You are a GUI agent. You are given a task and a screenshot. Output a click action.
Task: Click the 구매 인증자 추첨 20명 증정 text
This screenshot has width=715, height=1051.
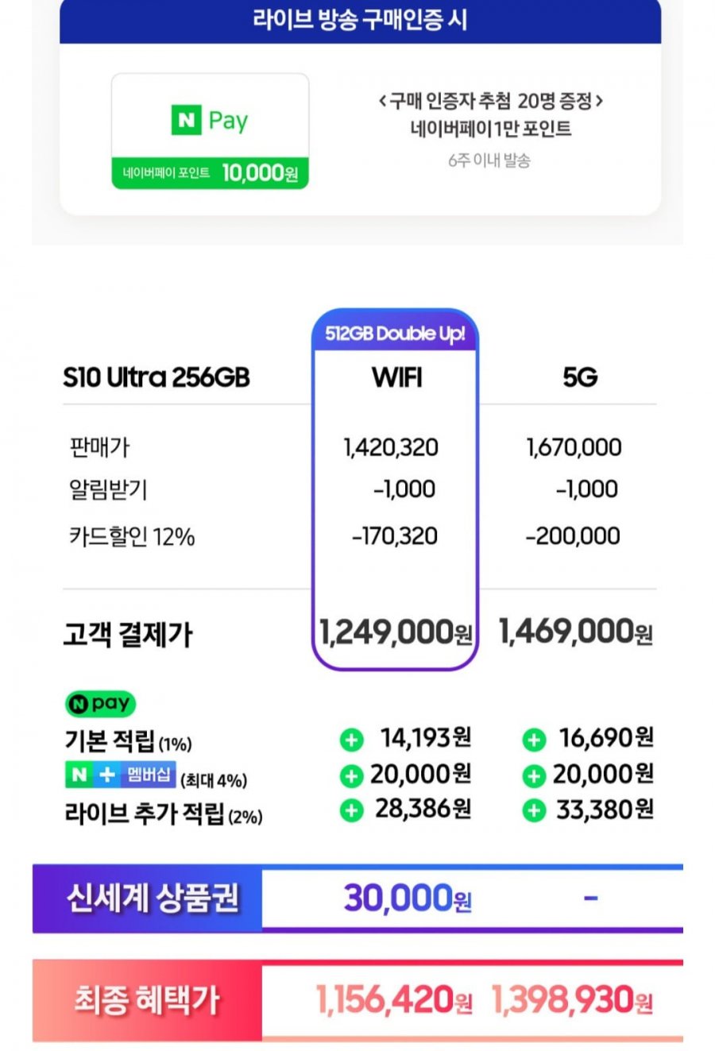[490, 101]
